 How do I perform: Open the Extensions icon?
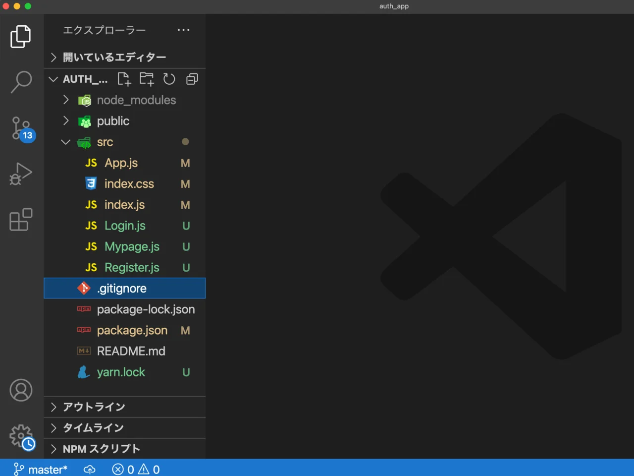pos(20,220)
